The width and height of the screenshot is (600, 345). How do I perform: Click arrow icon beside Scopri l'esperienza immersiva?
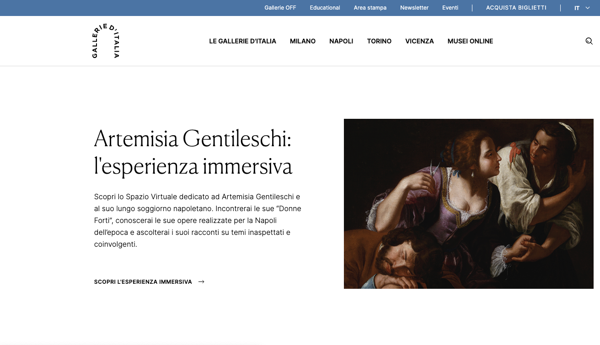[x=201, y=282]
